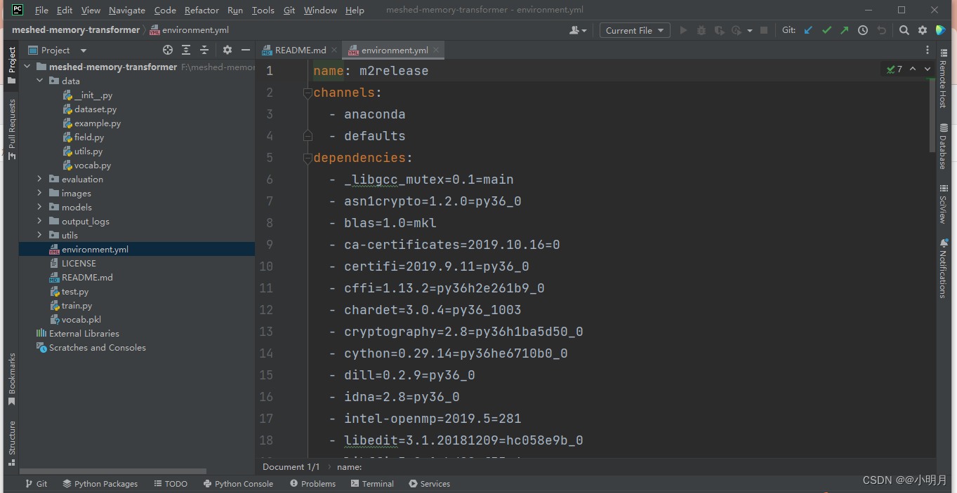The height and width of the screenshot is (493, 957).
Task: Open the File menu
Action: 41,10
